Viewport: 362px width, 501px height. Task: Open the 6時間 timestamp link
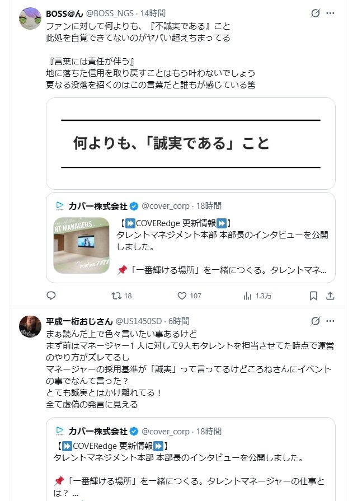pos(178,321)
